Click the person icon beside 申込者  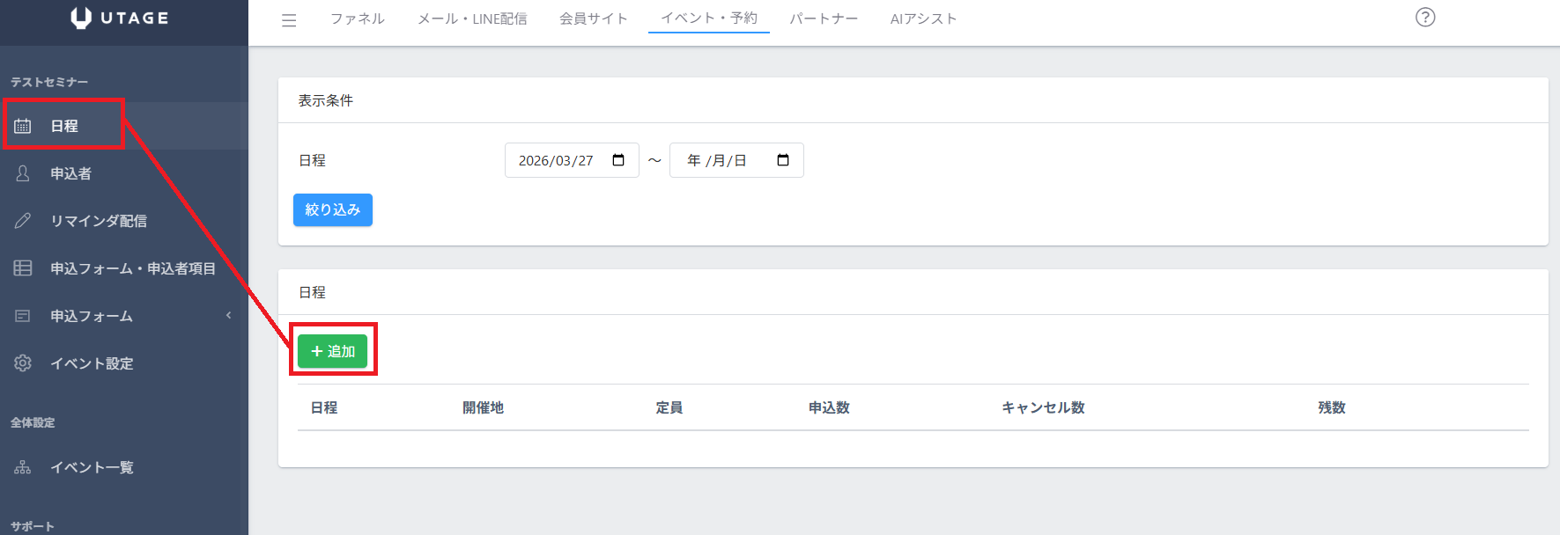23,173
